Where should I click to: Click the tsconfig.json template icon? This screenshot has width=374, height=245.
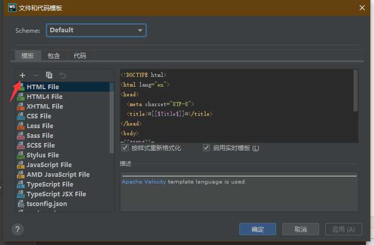click(21, 204)
